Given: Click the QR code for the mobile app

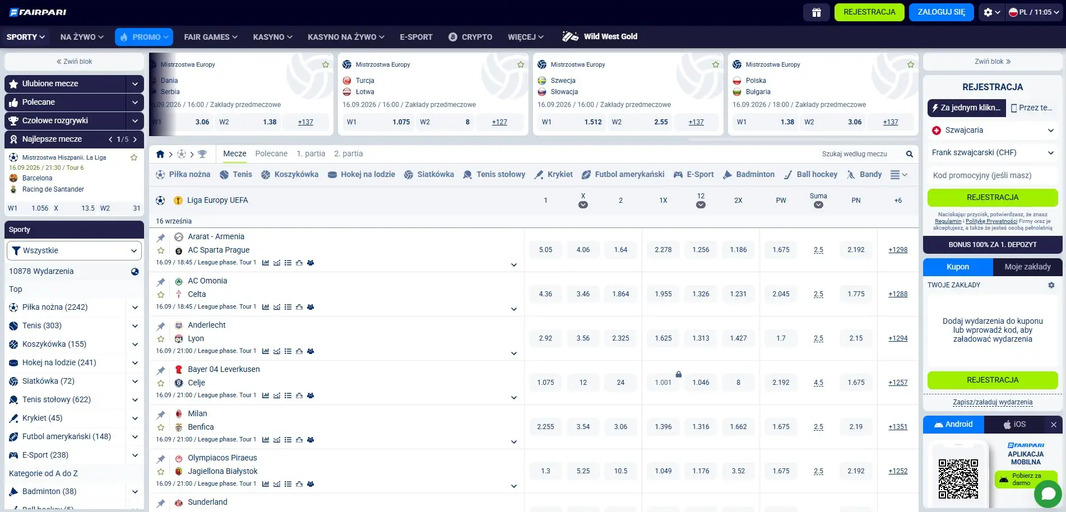Looking at the screenshot, I should (958, 479).
